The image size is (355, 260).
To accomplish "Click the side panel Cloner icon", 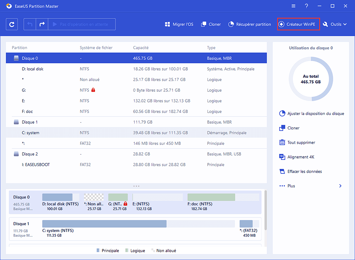I will coord(282,128).
